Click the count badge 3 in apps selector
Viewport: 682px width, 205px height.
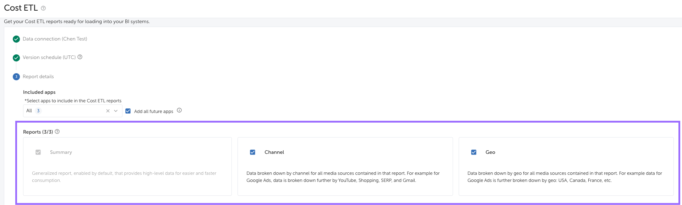coord(38,111)
